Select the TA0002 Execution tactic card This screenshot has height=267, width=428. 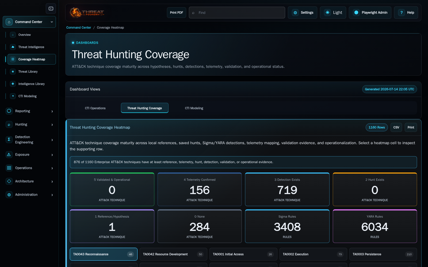click(x=313, y=254)
